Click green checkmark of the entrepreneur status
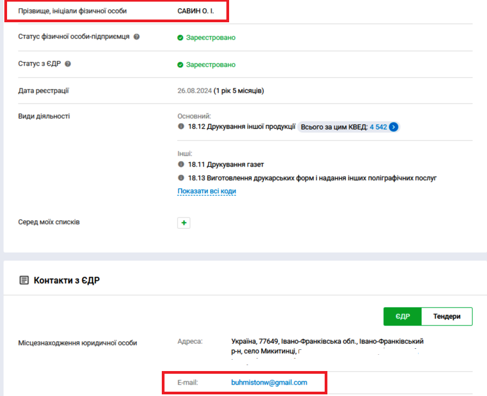This screenshot has width=487, height=396. point(180,38)
